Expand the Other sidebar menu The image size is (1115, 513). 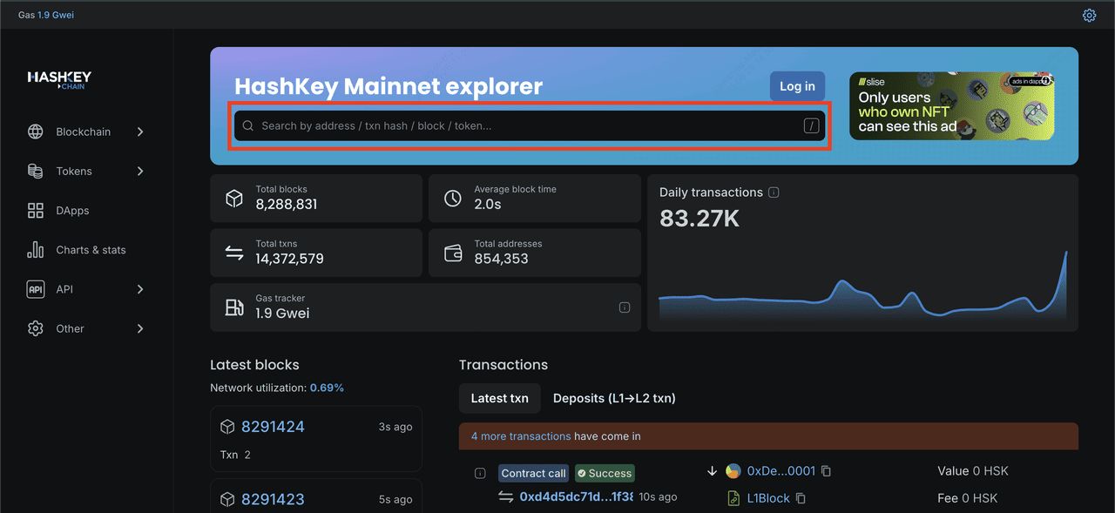pos(140,328)
